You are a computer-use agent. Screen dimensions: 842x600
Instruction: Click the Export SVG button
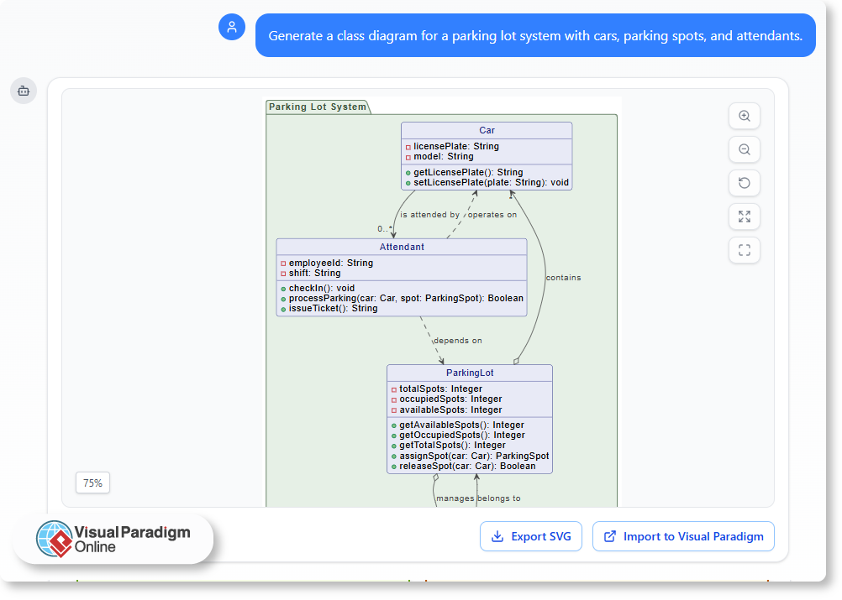531,536
